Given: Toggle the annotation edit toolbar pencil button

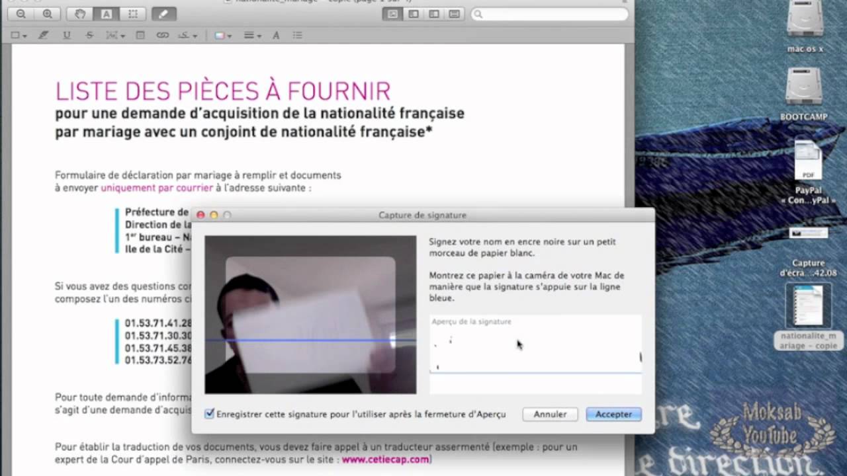Looking at the screenshot, I should coord(164,14).
